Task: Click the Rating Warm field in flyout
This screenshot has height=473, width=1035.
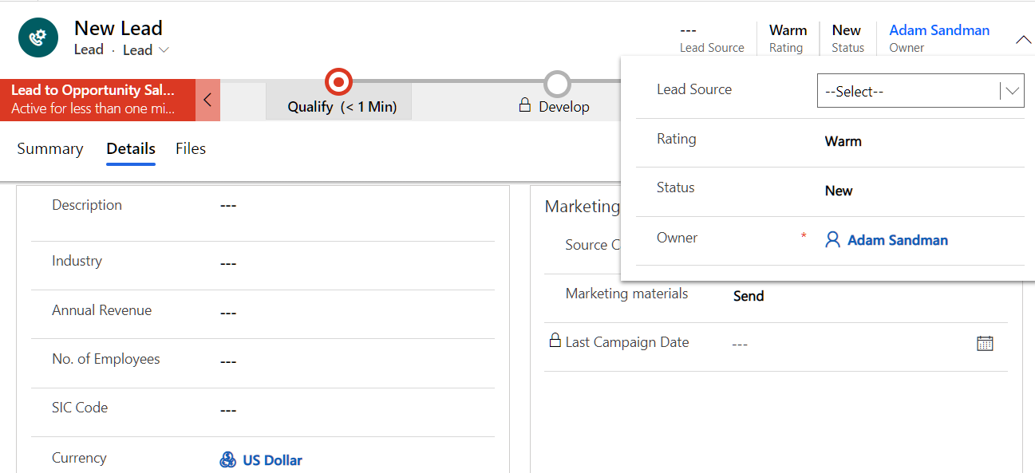Action: coord(843,142)
